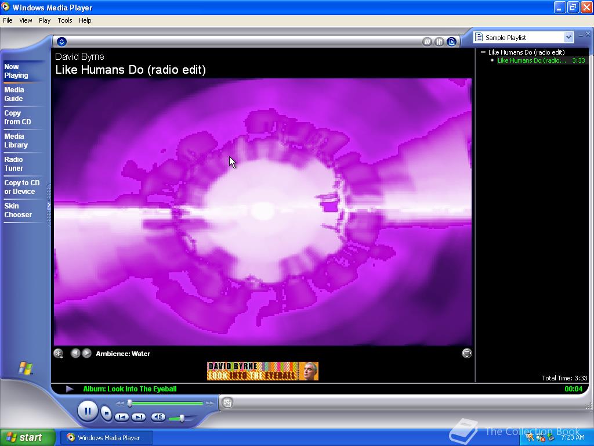Open the select visualization or album art menu
594x446 pixels.
coord(59,354)
